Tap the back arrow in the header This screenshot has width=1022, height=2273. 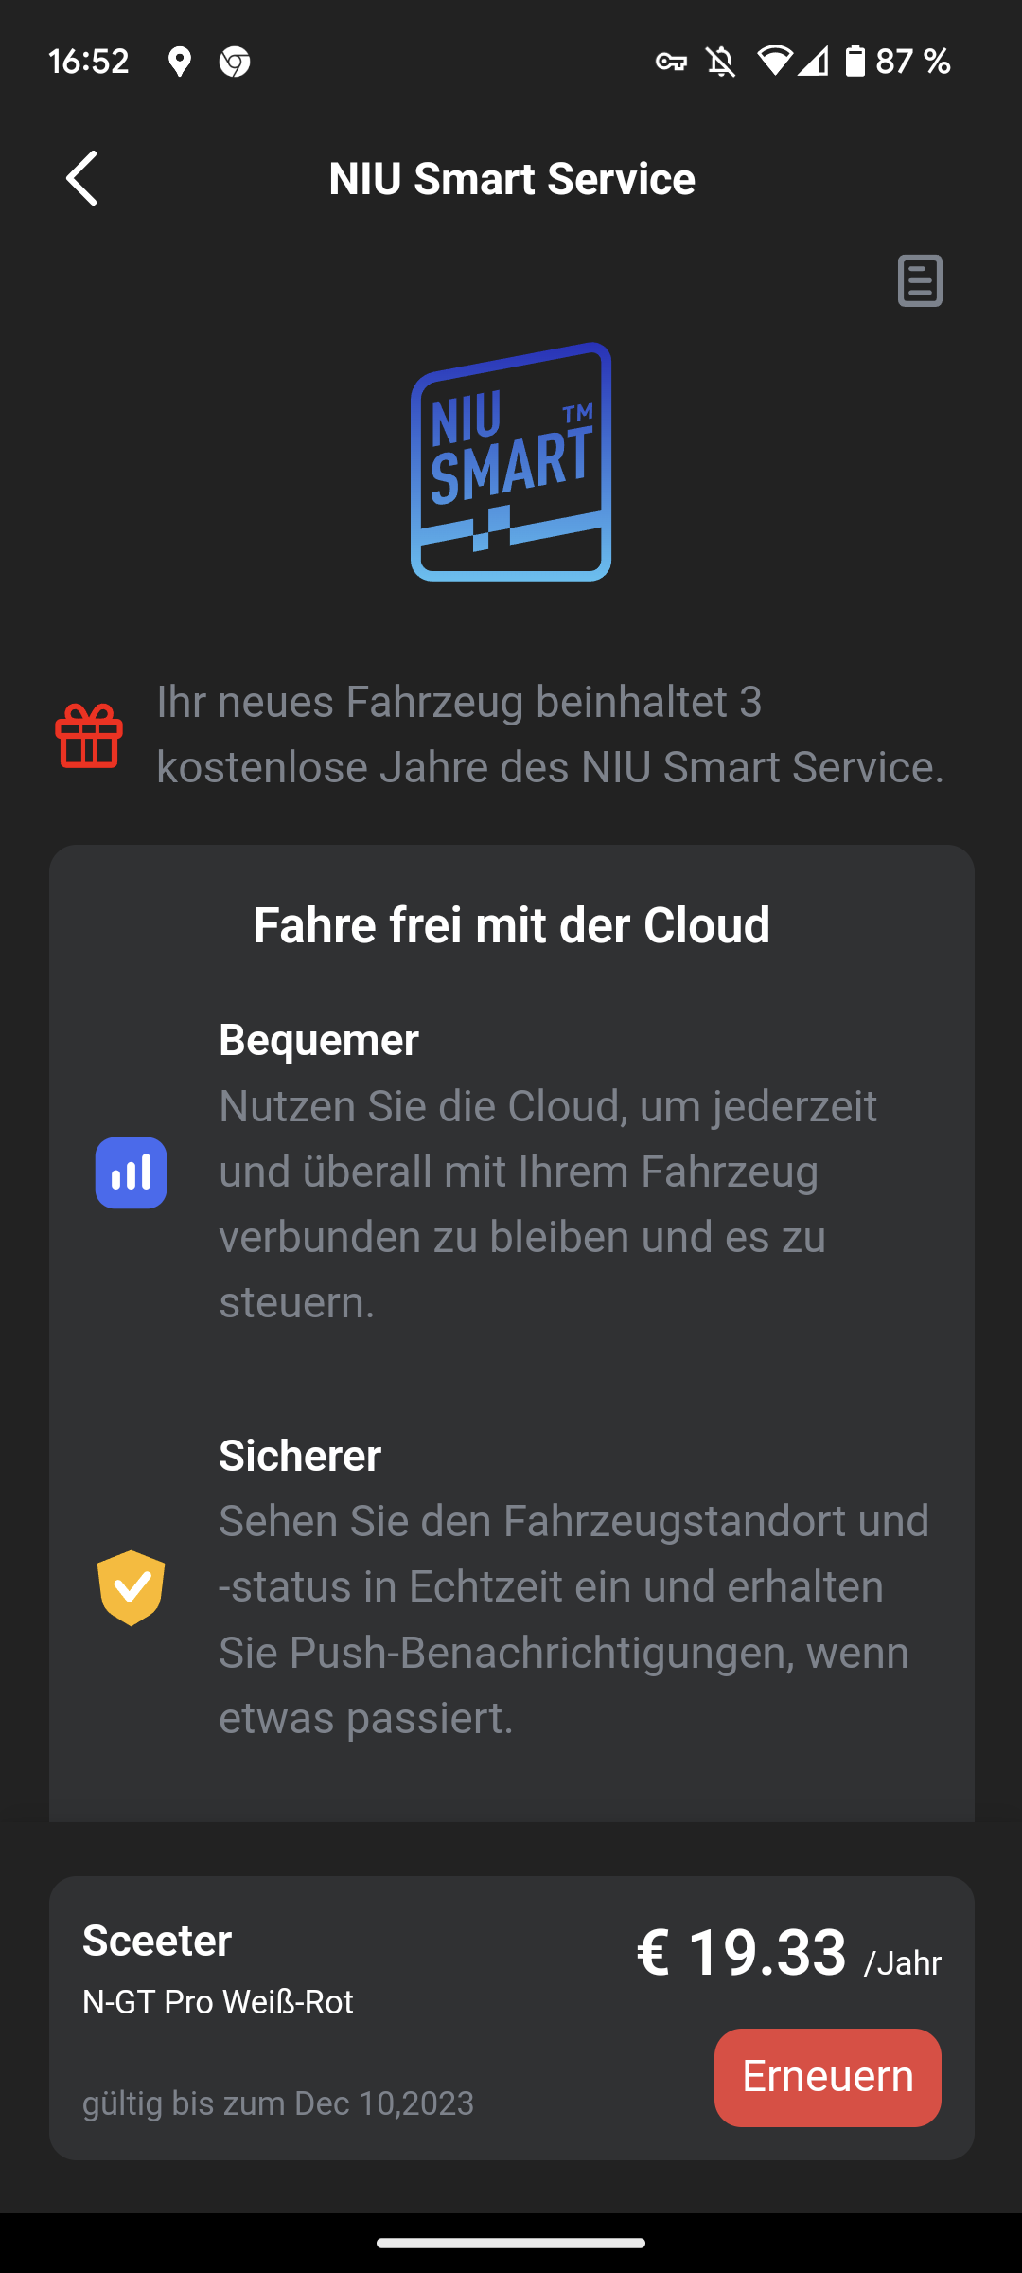coord(82,178)
